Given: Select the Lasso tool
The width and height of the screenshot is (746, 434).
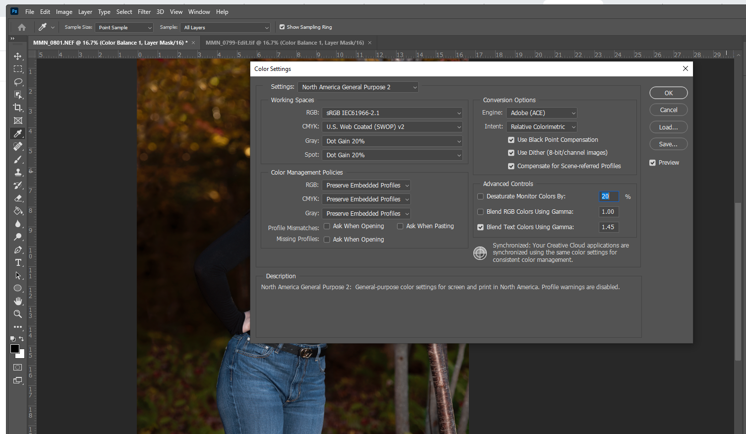Looking at the screenshot, I should pyautogui.click(x=18, y=82).
